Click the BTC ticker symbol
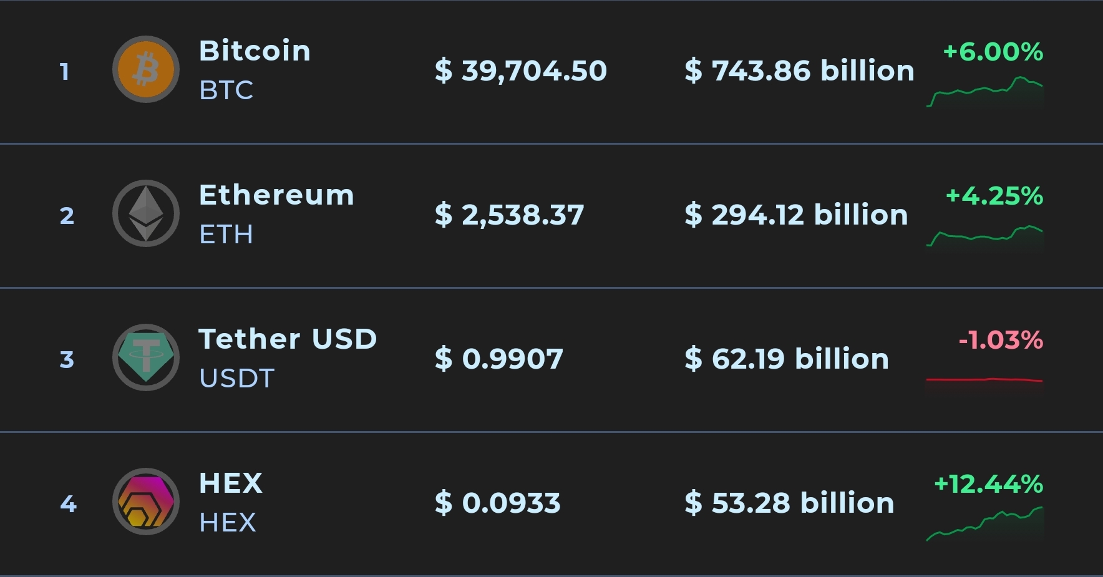This screenshot has height=577, width=1103. click(x=226, y=90)
